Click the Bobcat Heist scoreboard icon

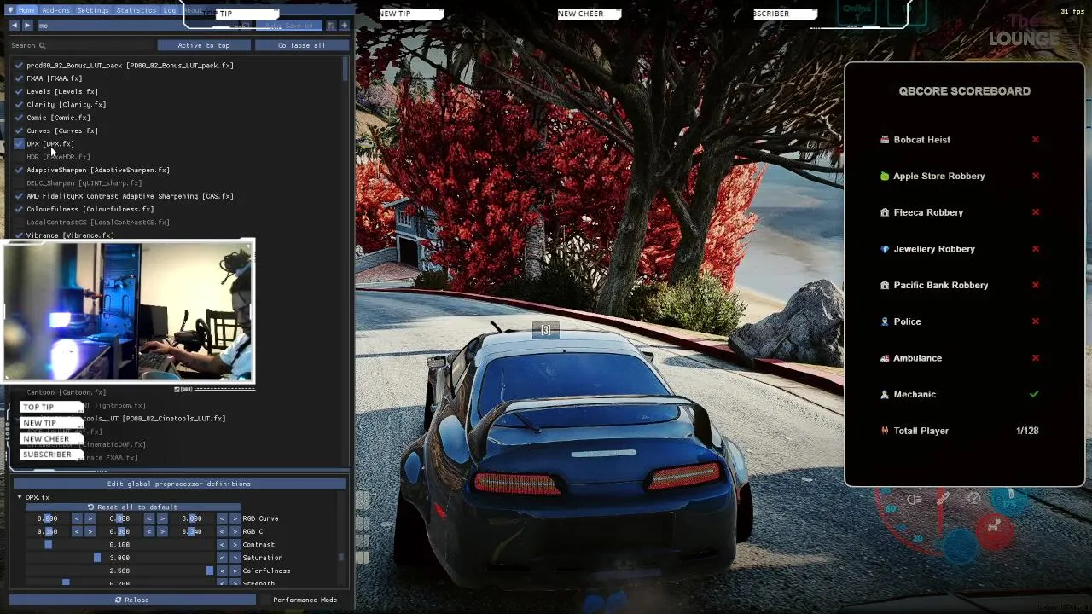(x=885, y=140)
